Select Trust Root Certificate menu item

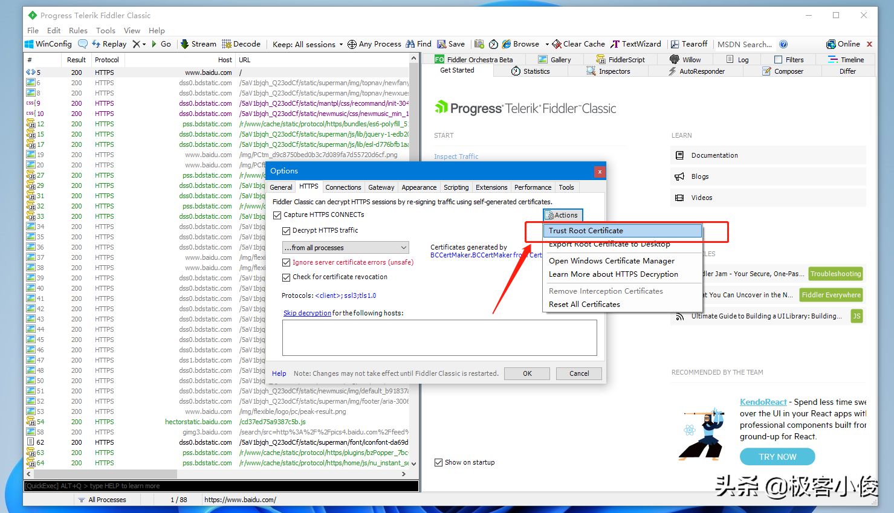(622, 231)
